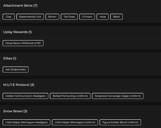Click Little Helper (Montagne Uniform) tag
This screenshot has width=161, height=128.
pos(75,122)
